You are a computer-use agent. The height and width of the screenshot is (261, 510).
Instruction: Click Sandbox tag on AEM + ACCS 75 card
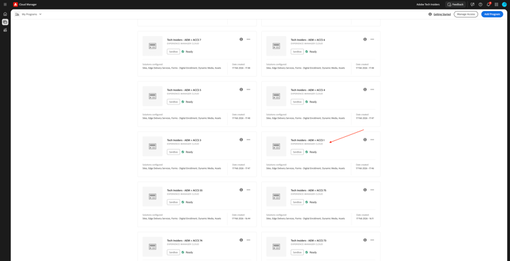(297, 202)
